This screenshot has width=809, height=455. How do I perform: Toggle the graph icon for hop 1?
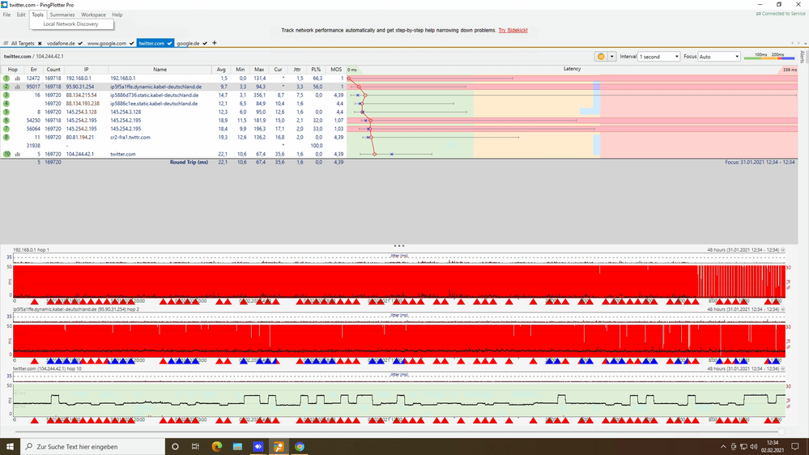(x=18, y=79)
